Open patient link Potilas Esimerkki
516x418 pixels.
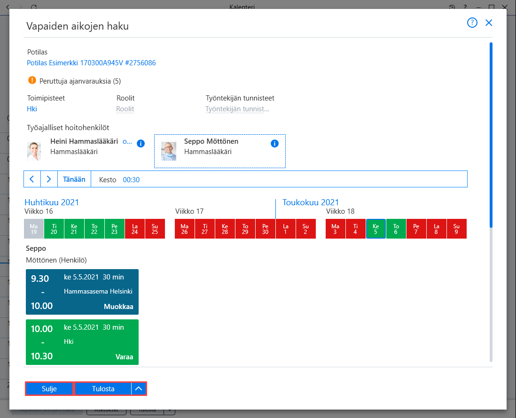(x=91, y=63)
